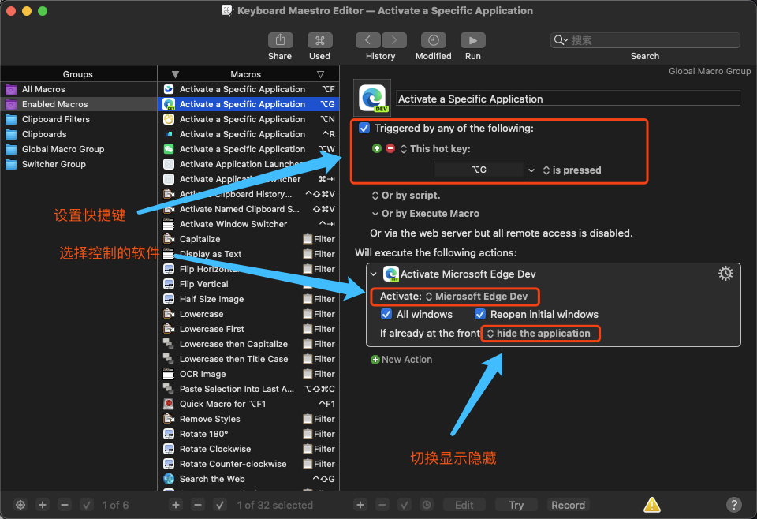Run the macro with the Run icon

click(x=472, y=40)
